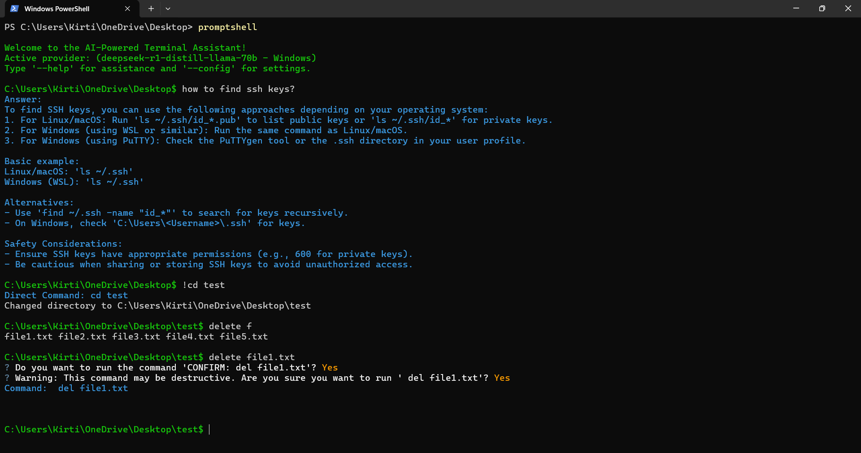
Task: Click the "Use 'find ~/.ssh -name" line
Action: pyautogui.click(x=176, y=213)
